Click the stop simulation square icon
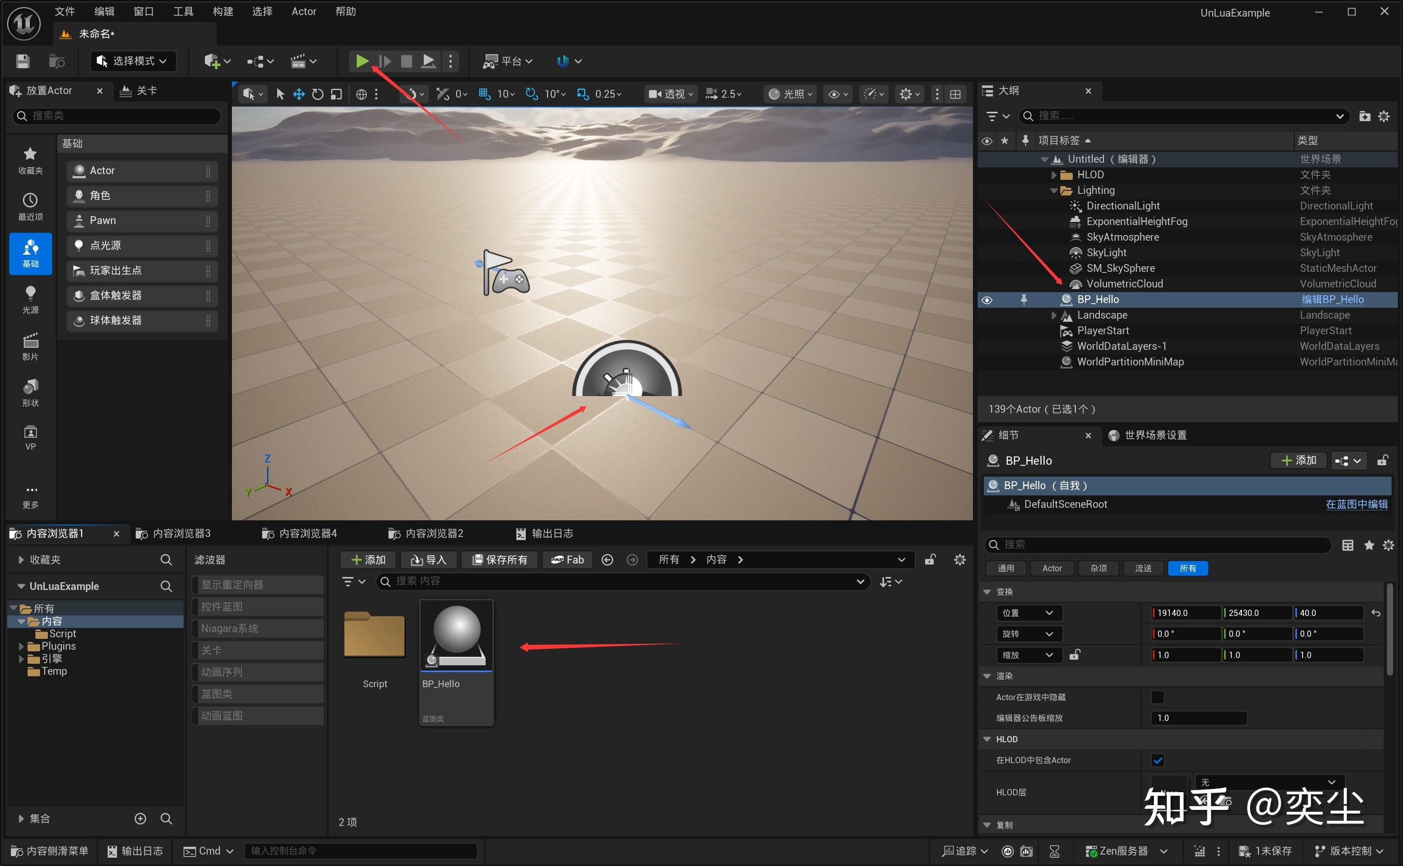Viewport: 1403px width, 866px height. [406, 61]
